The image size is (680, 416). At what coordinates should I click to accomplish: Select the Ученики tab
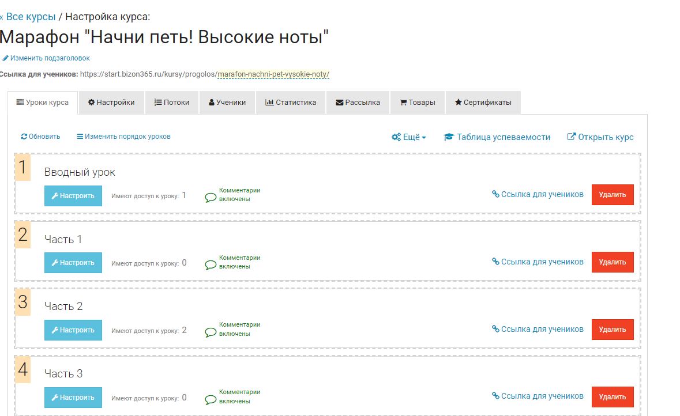pyautogui.click(x=227, y=103)
